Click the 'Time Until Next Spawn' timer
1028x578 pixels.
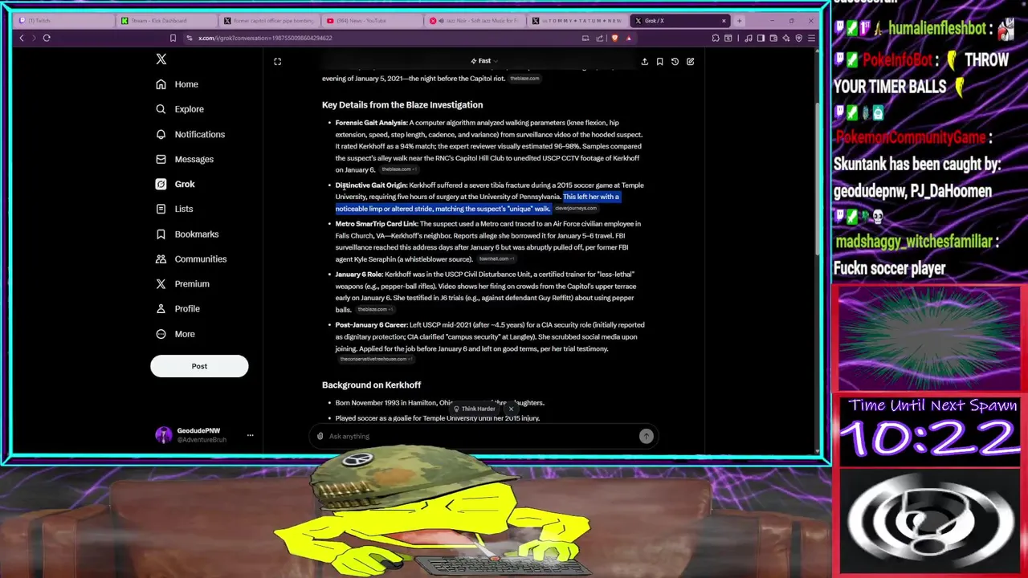click(930, 429)
